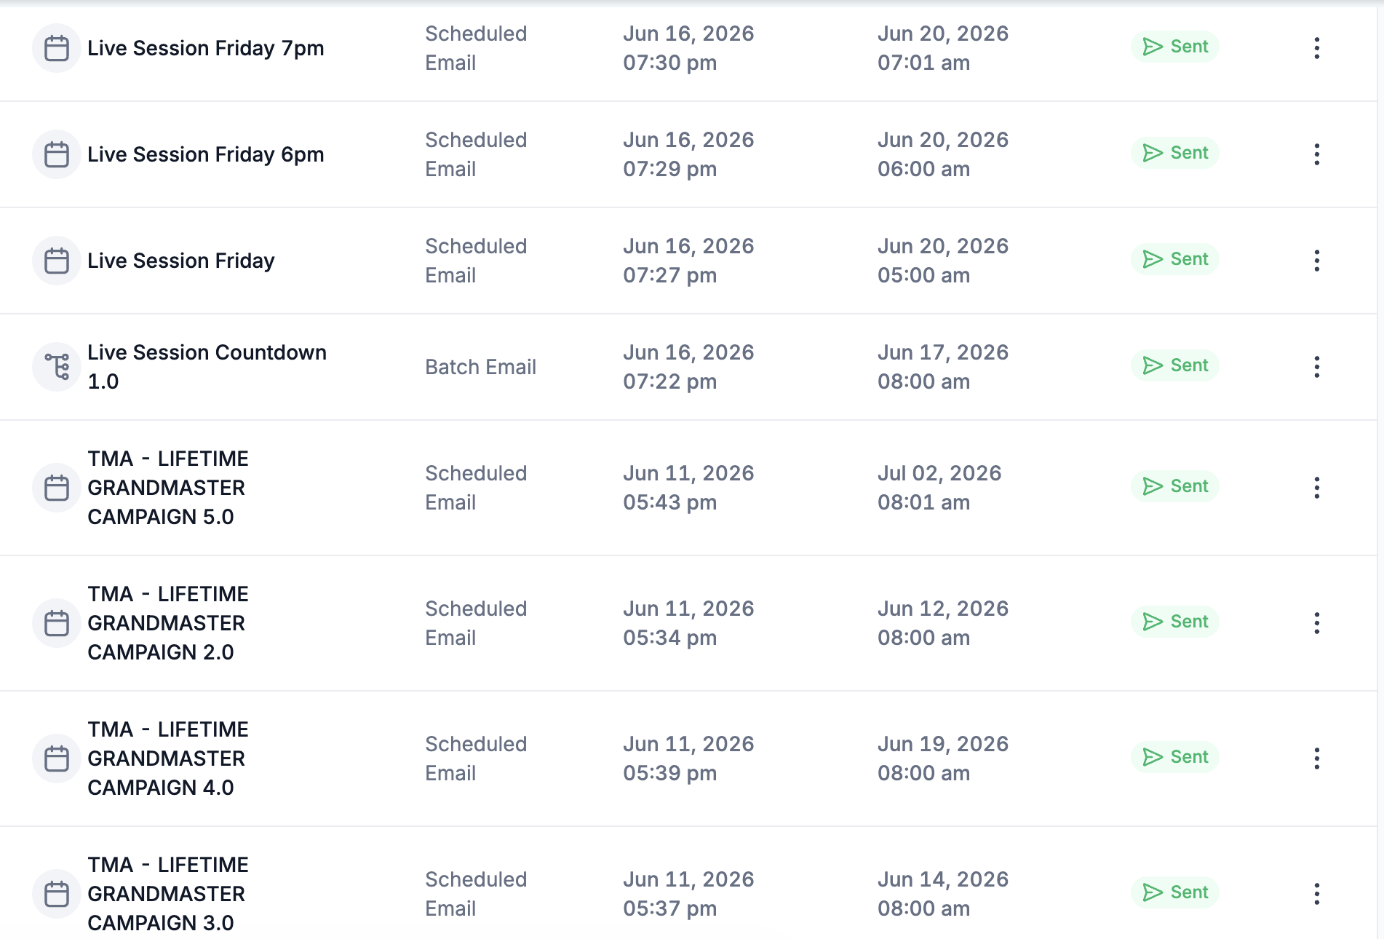Image resolution: width=1384 pixels, height=939 pixels.
Task: Click calendar icon for Live Session Friday 7pm
Action: (57, 48)
